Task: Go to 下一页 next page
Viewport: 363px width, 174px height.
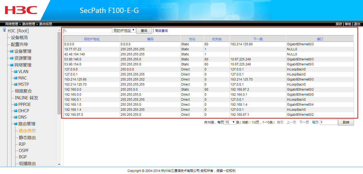Action: (x=304, y=122)
